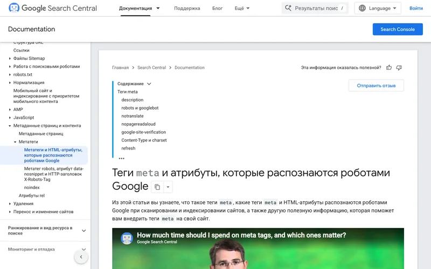431x269 pixels.
Task: Jump to notranslate contents entry
Action: click(133, 116)
